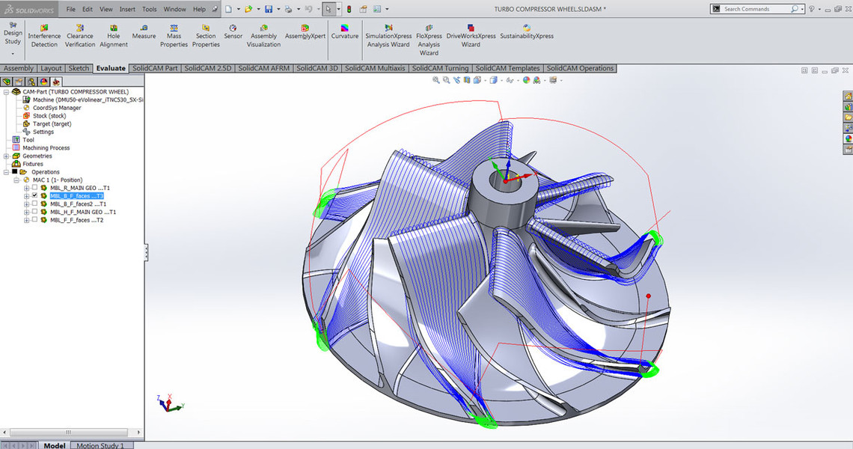Open the Curvature display tool
This screenshot has width=853, height=449.
(345, 31)
